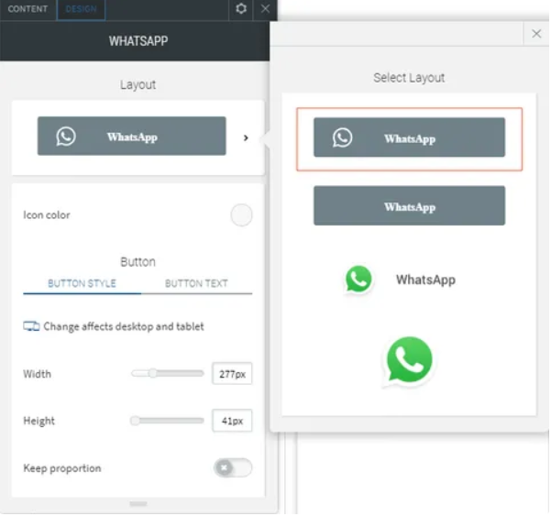Choose the green icon with WhatsApp text layout
The width and height of the screenshot is (551, 516).
401,280
